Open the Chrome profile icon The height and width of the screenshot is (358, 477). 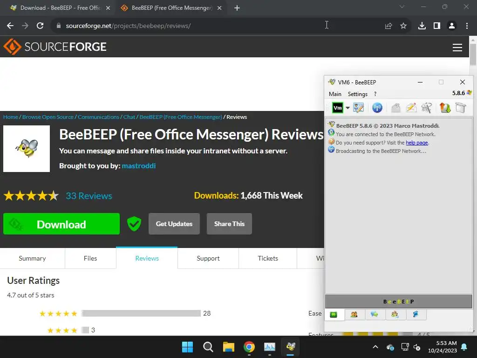click(x=452, y=26)
